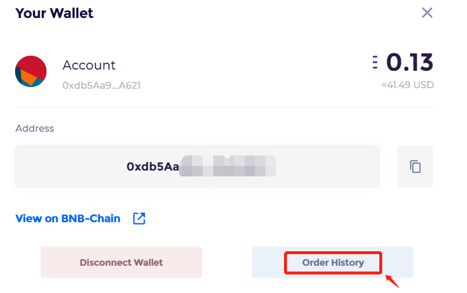Click inside the wallet address field
The height and width of the screenshot is (293, 467).
point(197,167)
